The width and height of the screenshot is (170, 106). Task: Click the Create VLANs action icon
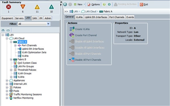pyautogui.click(x=72, y=29)
